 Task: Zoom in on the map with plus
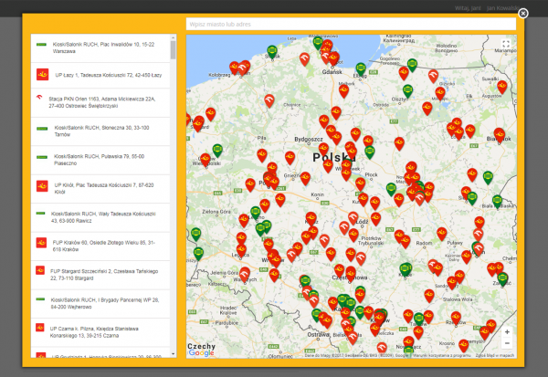click(508, 331)
